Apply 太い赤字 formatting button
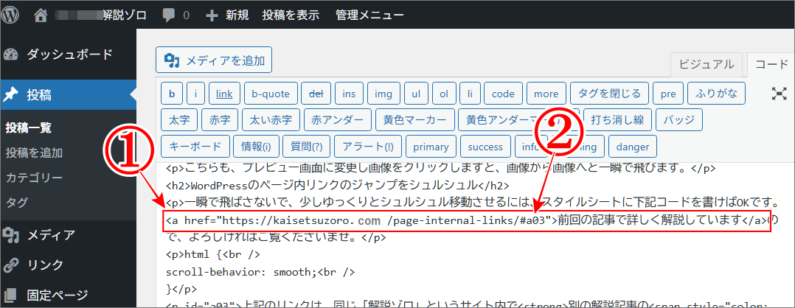Screen dimensions: 795x308 click(271, 120)
